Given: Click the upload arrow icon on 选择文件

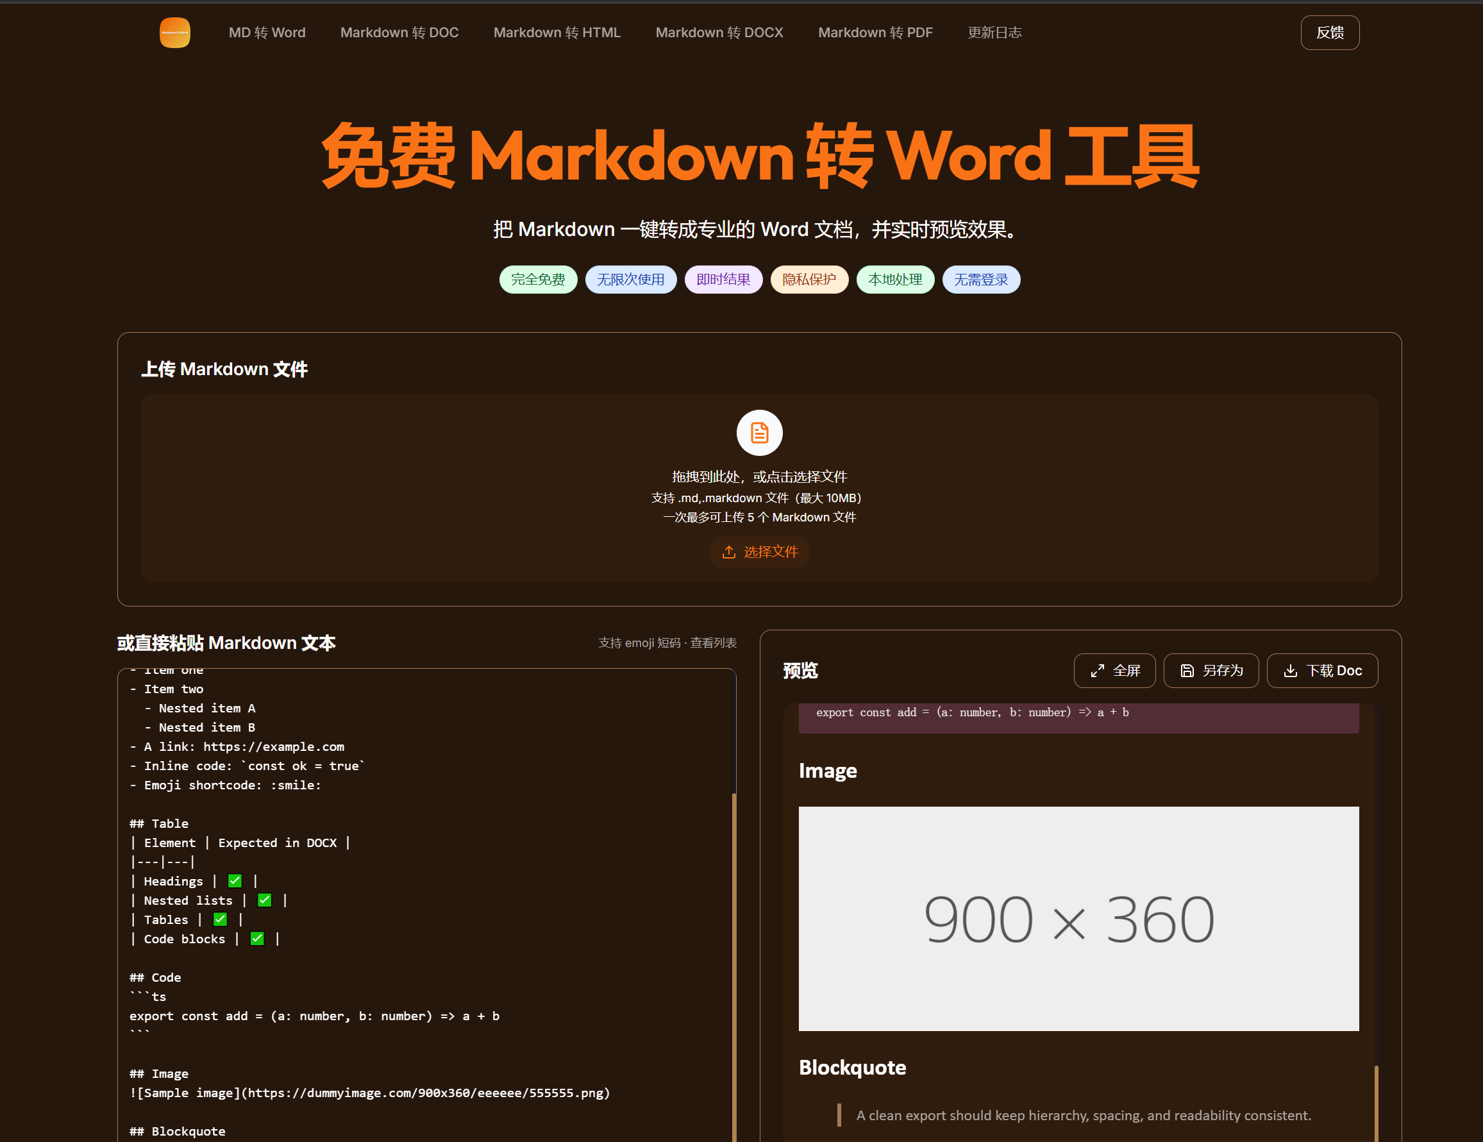Looking at the screenshot, I should pos(728,552).
